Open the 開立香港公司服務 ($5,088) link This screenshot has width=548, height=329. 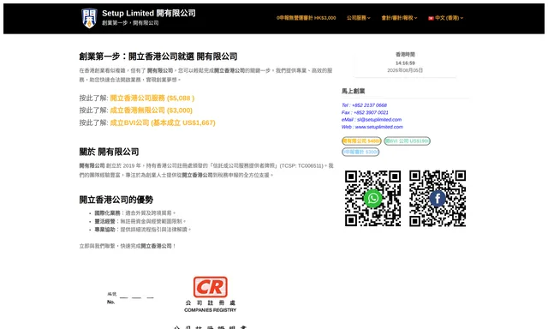[x=152, y=99]
